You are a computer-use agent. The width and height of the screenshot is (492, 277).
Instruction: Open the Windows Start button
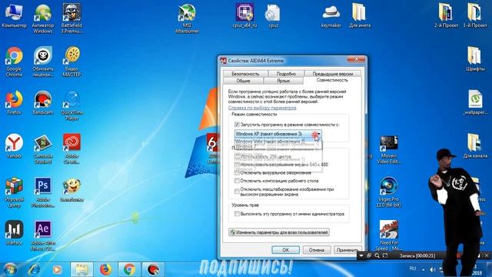pos(10,269)
